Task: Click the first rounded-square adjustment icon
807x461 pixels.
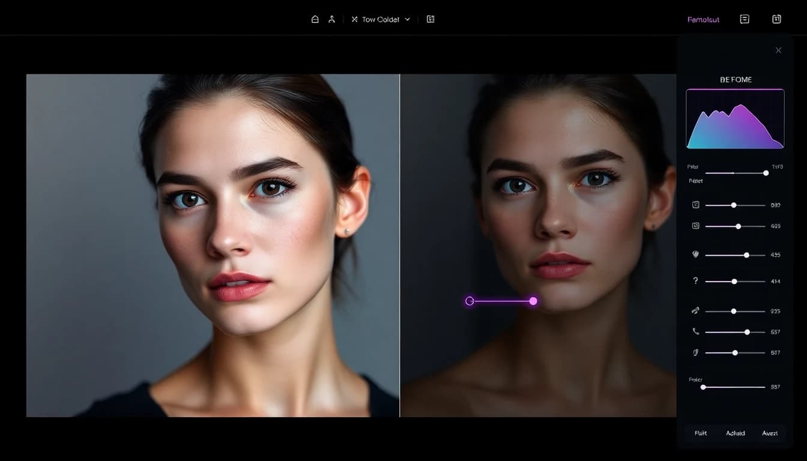Action: [695, 204]
